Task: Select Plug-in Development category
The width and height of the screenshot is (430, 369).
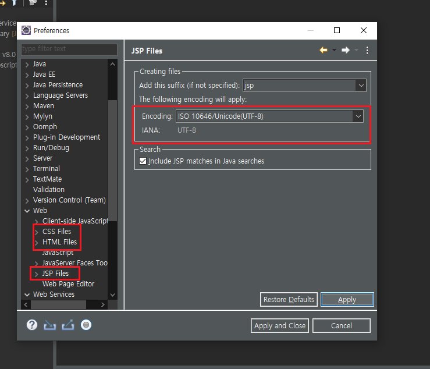Action: pyautogui.click(x=66, y=137)
